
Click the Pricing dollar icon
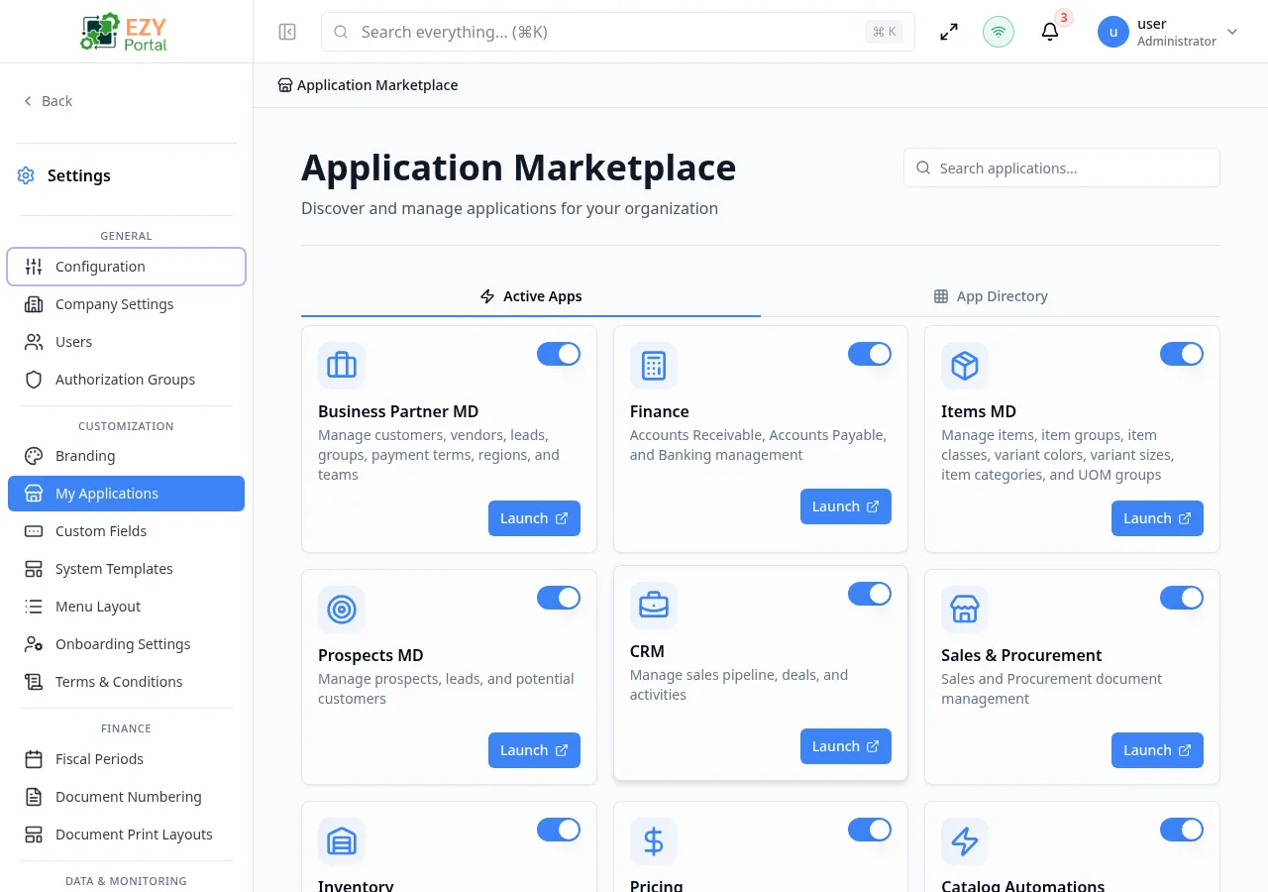pos(654,841)
